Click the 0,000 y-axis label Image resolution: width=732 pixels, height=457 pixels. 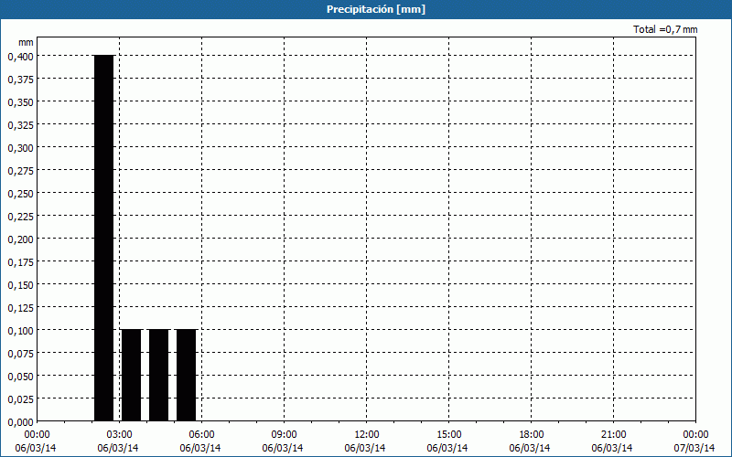20,422
